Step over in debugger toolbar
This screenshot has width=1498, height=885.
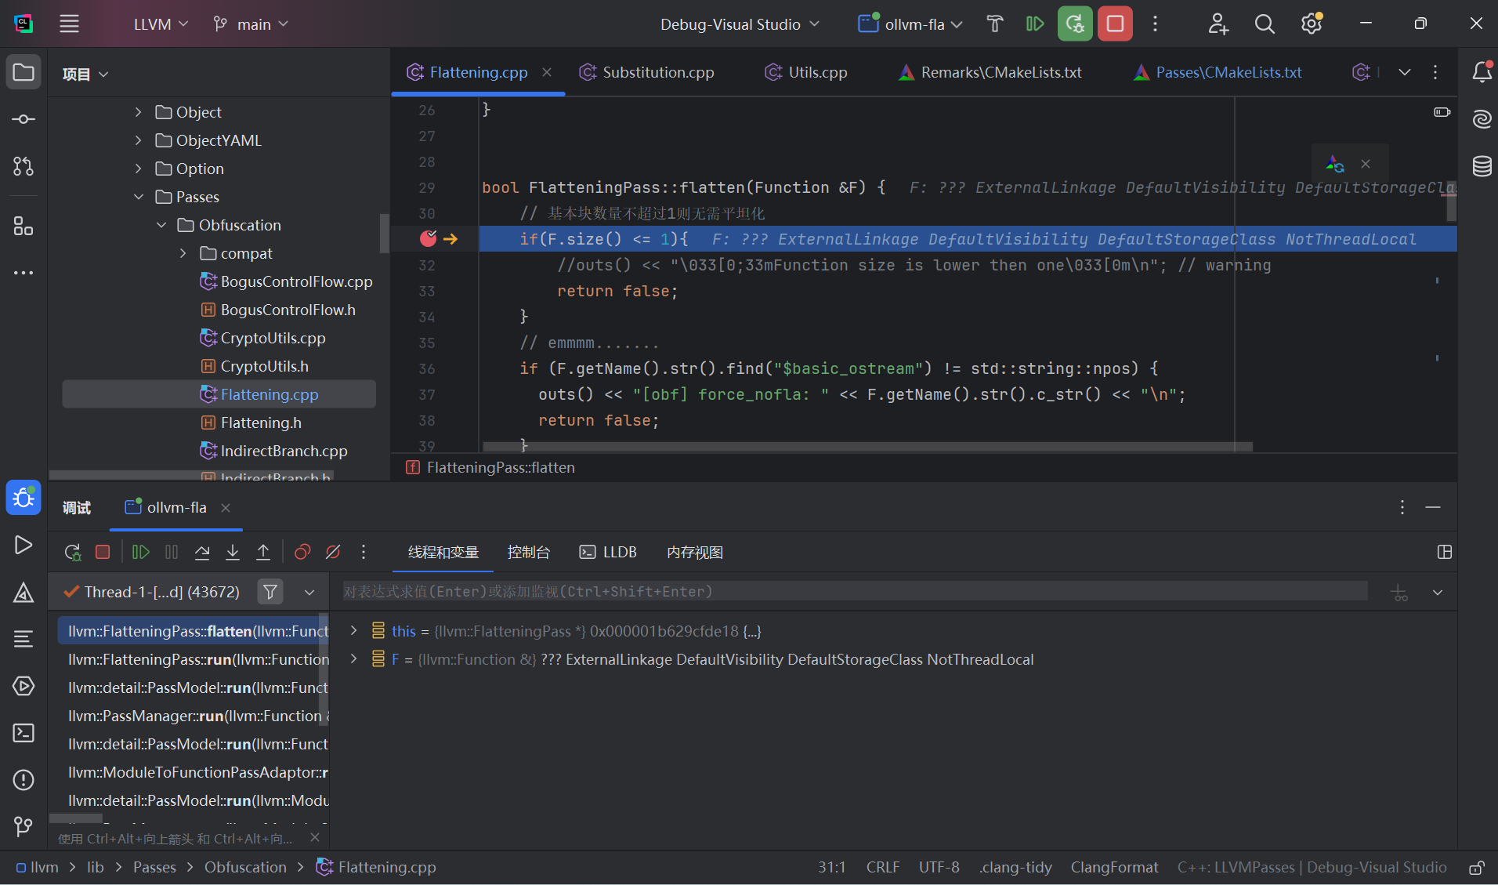click(202, 552)
